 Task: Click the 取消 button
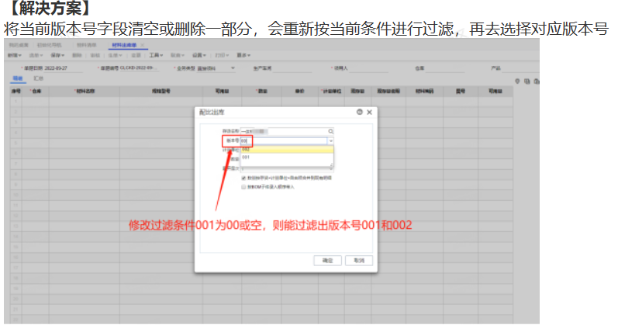[359, 261]
